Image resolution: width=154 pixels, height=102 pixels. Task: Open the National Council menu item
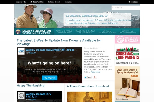pos(54,2)
